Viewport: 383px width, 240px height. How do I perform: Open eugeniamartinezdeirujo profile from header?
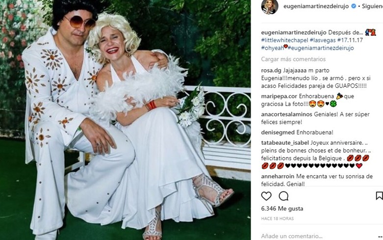[x=316, y=6]
